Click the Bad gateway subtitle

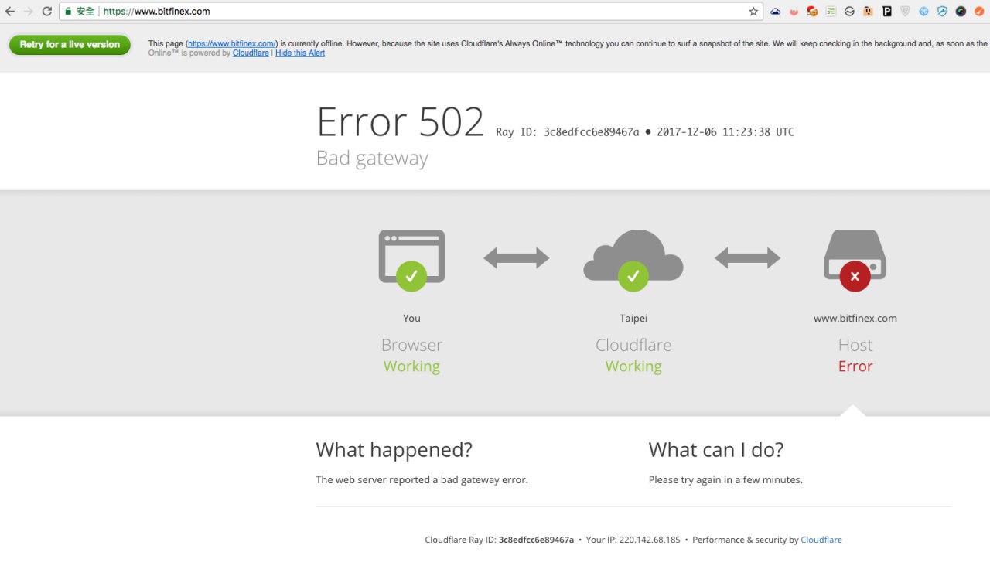click(x=372, y=159)
